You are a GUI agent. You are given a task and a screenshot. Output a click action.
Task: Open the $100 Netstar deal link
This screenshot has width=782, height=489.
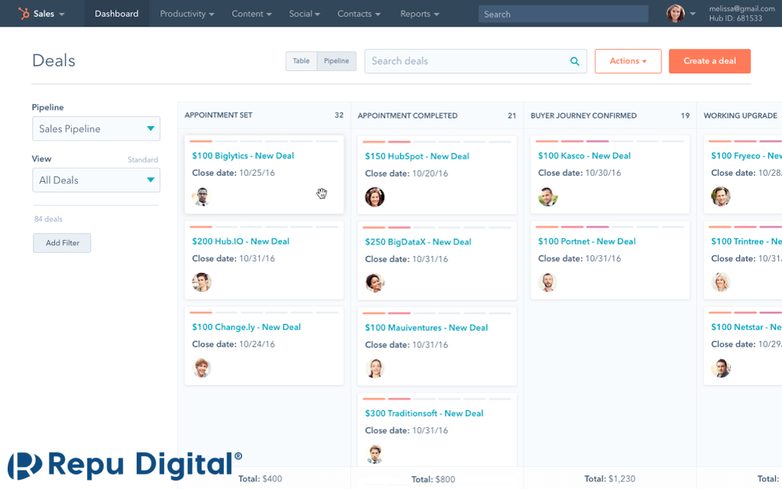746,327
